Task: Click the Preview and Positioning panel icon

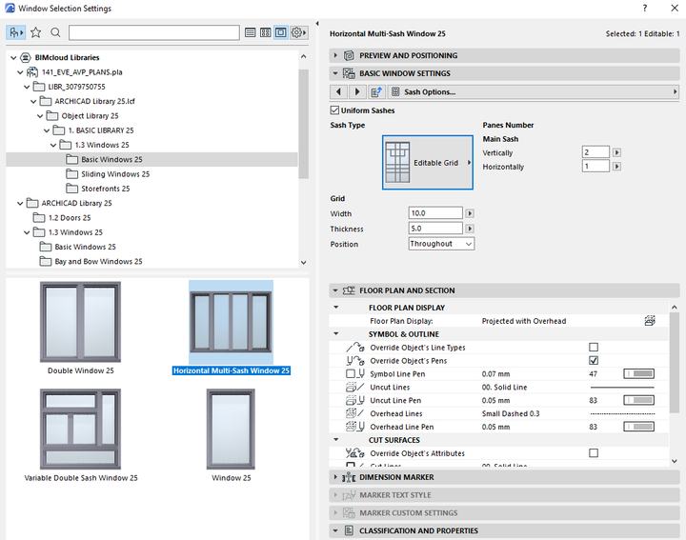Action: 349,55
